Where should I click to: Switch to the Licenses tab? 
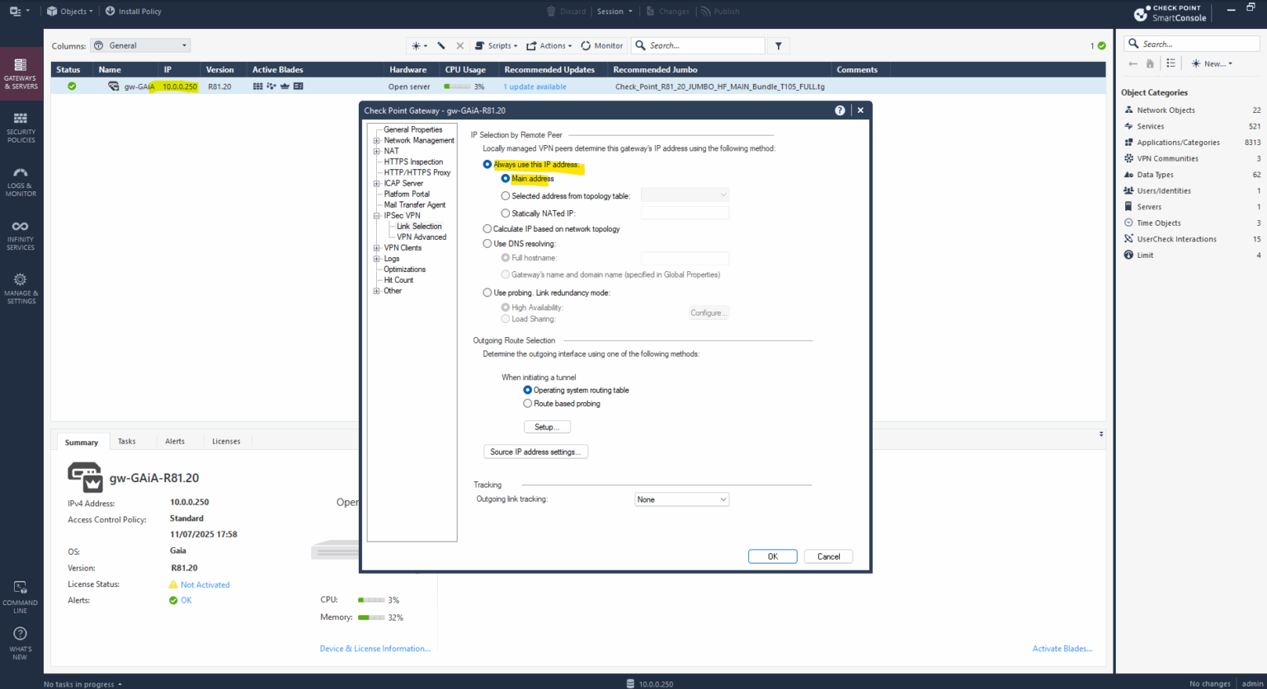coord(226,441)
